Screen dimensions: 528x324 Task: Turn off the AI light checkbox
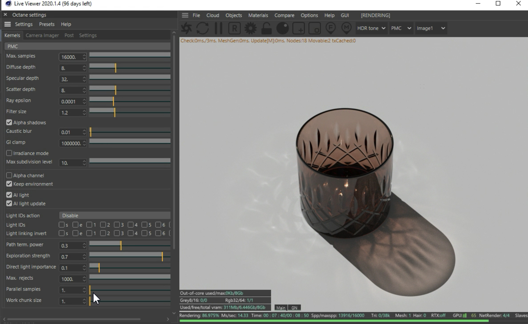tap(9, 195)
